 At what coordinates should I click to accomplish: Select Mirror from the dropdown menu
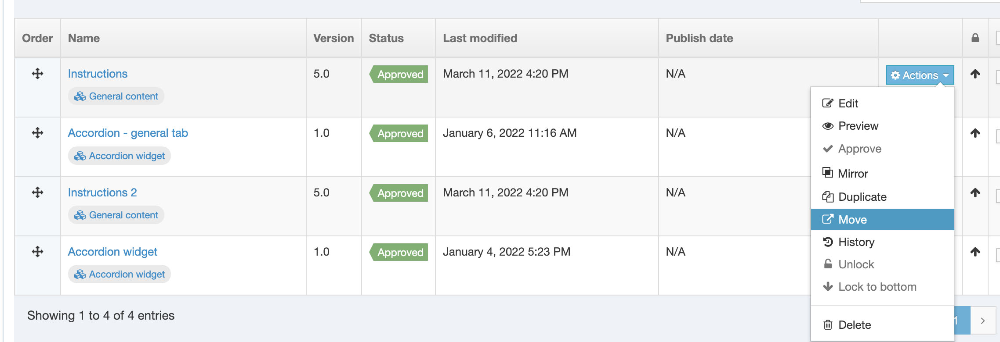pyautogui.click(x=852, y=174)
